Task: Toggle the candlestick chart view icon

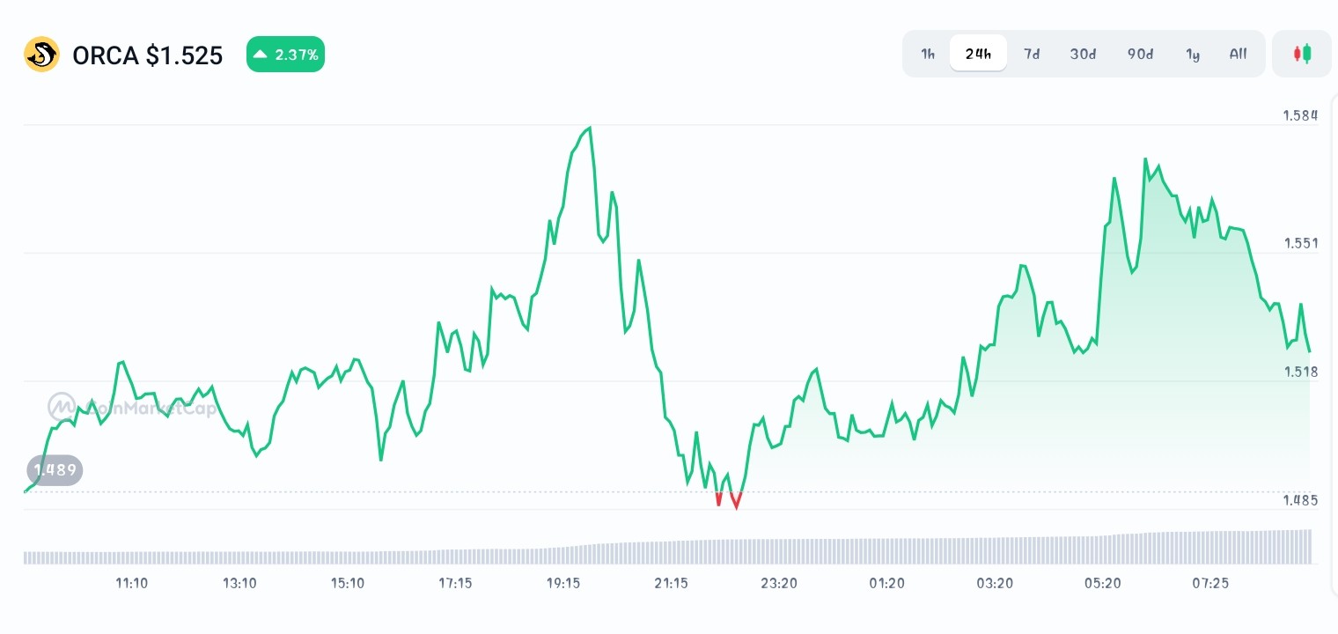Action: 1302,54
